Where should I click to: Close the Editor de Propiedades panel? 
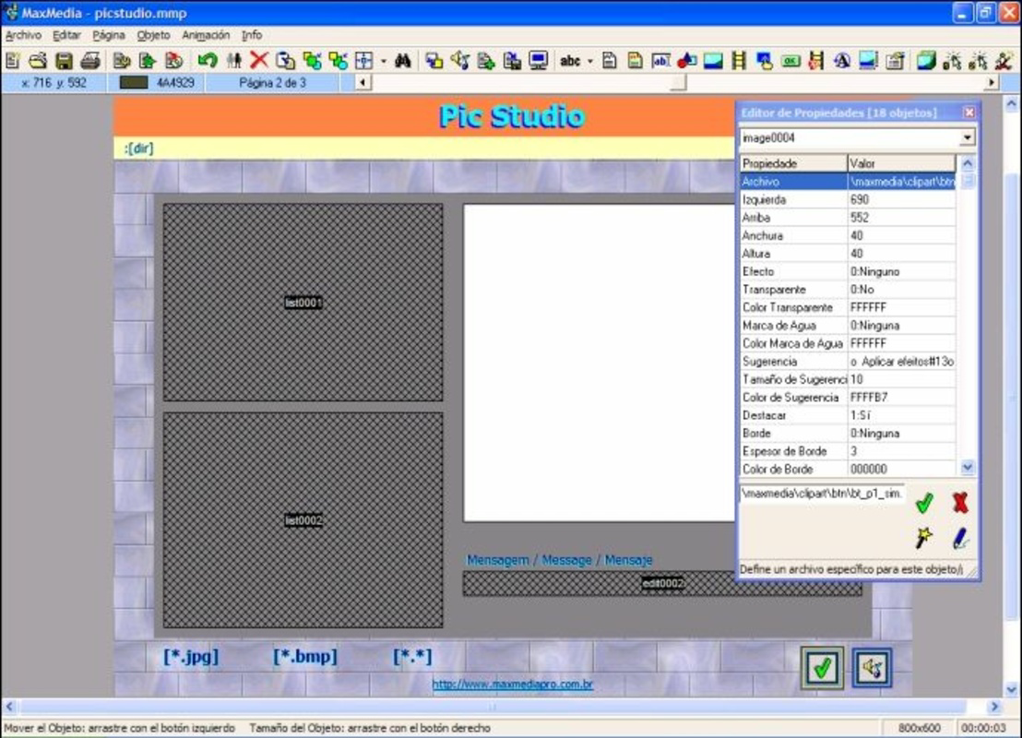coord(969,113)
